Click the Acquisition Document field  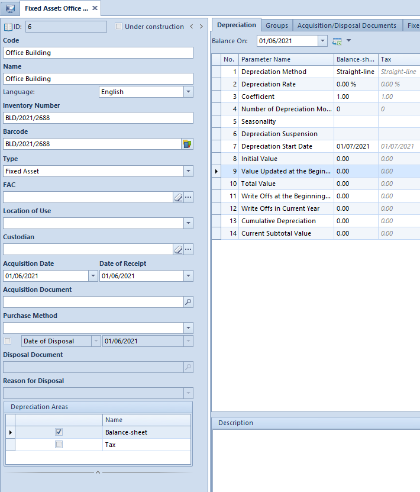(93, 302)
